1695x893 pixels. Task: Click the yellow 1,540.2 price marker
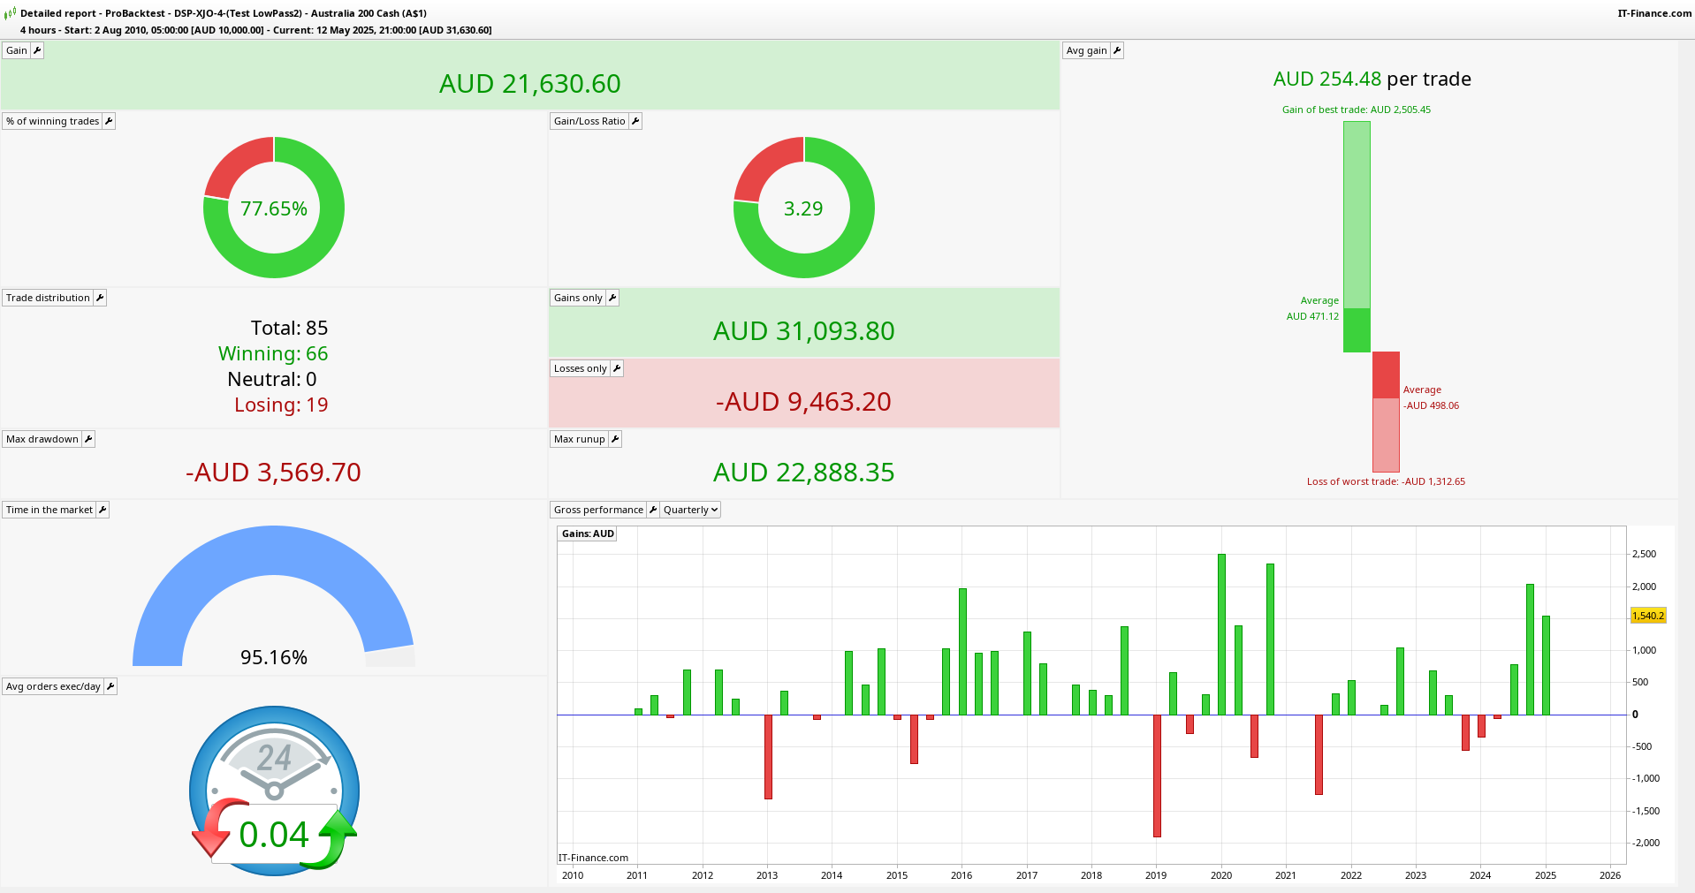(x=1648, y=616)
